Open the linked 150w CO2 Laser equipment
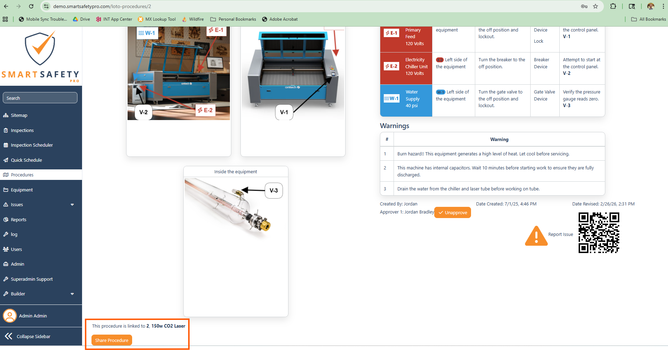The width and height of the screenshot is (668, 350). [168, 326]
